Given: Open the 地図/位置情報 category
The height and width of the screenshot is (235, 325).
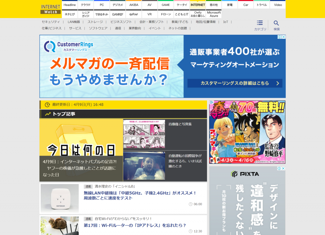Looking at the screenshot, I should (206, 22).
